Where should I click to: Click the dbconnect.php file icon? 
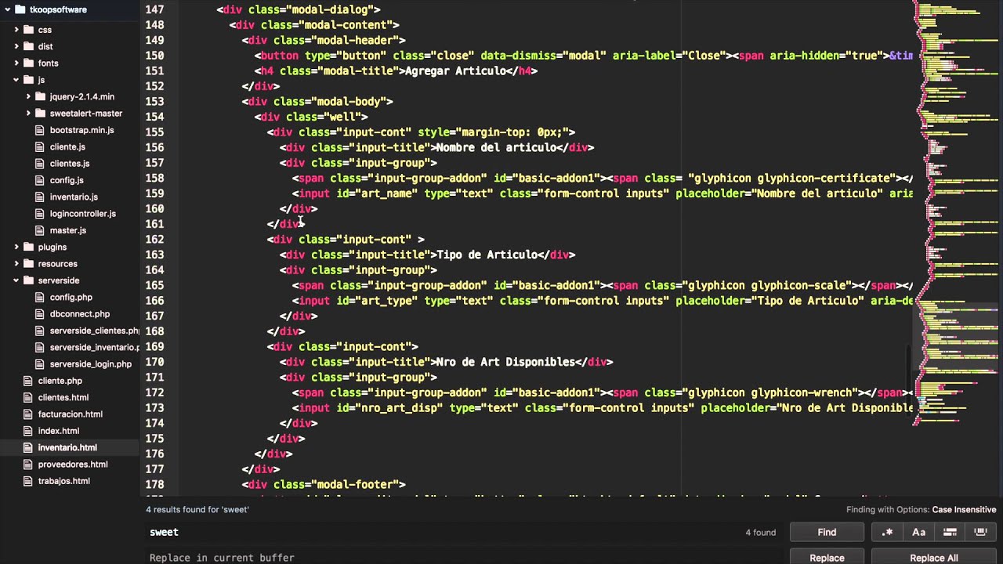[41, 313]
